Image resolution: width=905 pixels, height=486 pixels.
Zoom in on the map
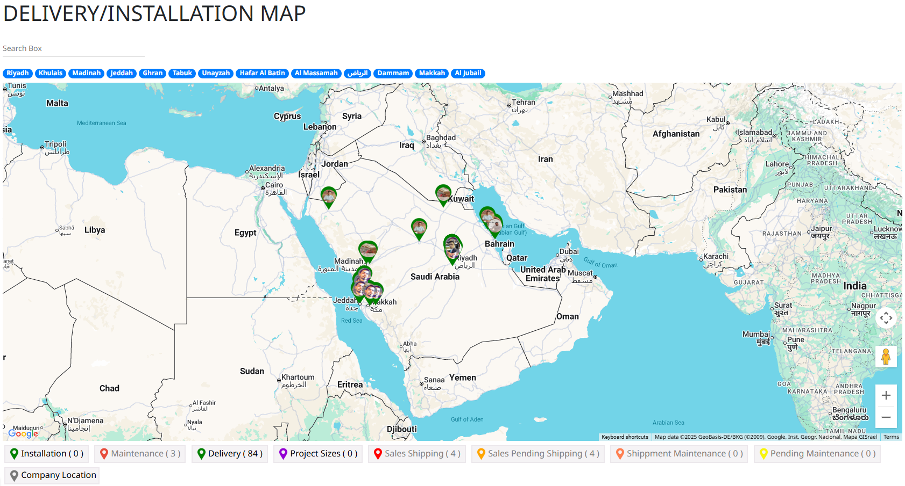coord(886,395)
